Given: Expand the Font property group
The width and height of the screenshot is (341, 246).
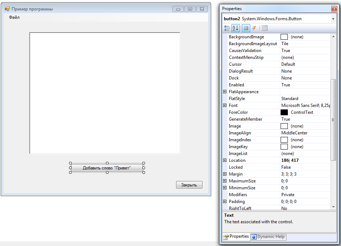Looking at the screenshot, I should tap(225, 105).
